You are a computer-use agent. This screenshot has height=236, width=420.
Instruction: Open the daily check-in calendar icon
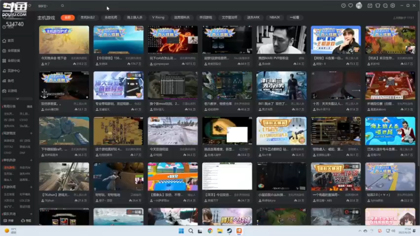(370, 6)
